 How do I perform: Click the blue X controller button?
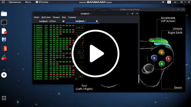154,58
